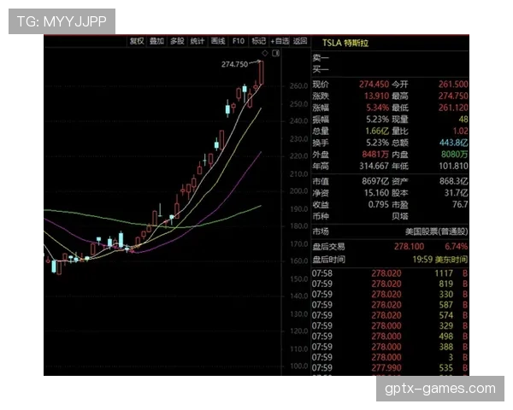This screenshot has width=513, height=410.
Task: Toggle the side panel icon beside the diamond
Action: coord(276,53)
